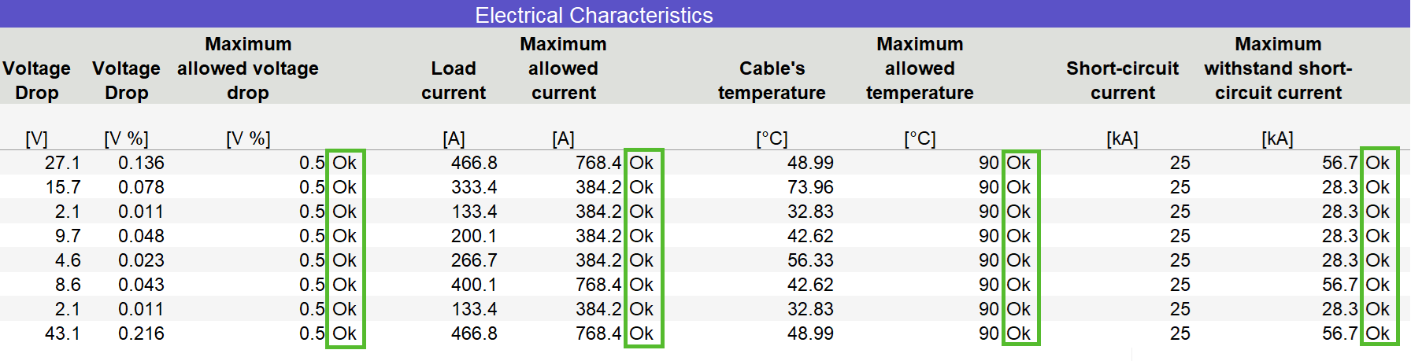The image size is (1411, 361).
Task: Select the Maximum allowed voltage drop header
Action: click(248, 68)
